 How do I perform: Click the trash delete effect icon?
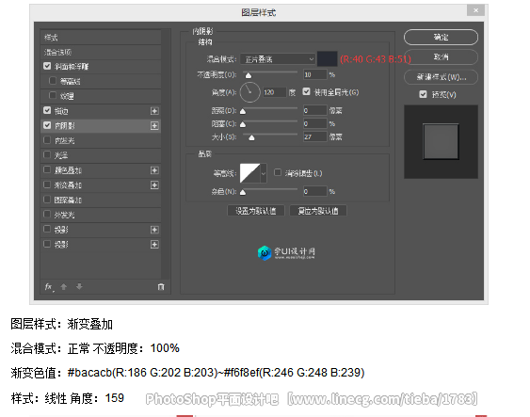(161, 287)
